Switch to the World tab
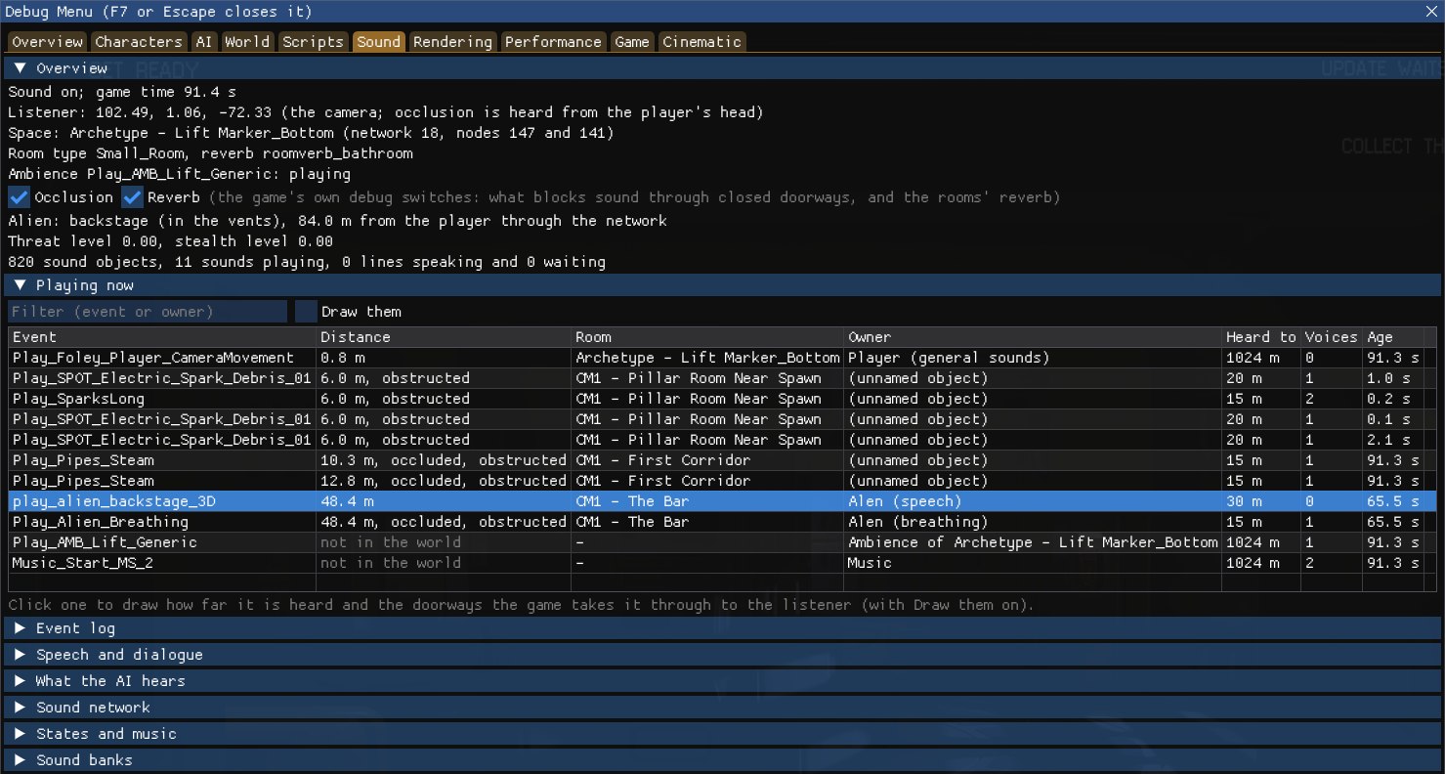Screen dimensions: 1445x774 [x=247, y=42]
